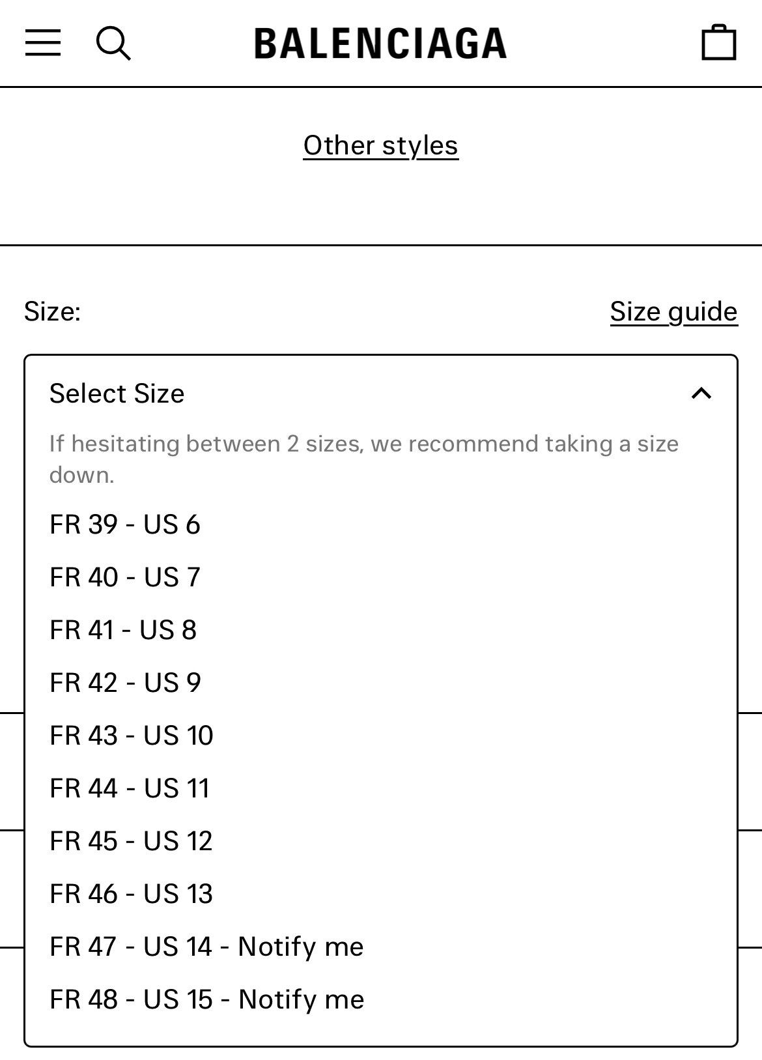Request notification for FR 47 - US 14
Image resolution: width=762 pixels, height=1060 pixels.
pyautogui.click(x=381, y=947)
